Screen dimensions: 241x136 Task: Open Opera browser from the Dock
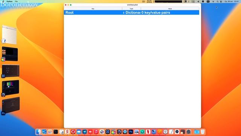pos(73,132)
